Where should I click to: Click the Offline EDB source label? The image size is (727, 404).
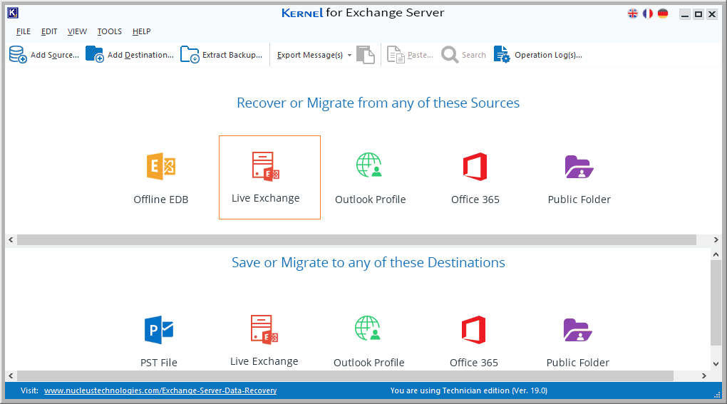click(161, 200)
